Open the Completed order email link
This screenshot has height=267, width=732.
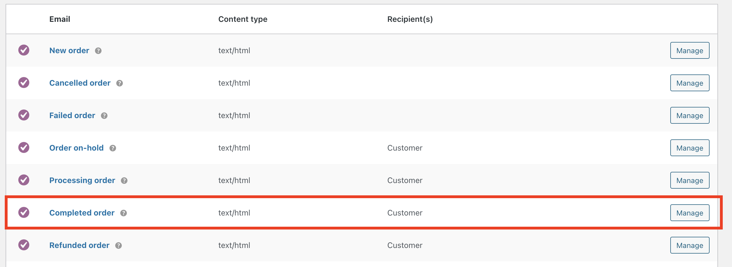[82, 213]
